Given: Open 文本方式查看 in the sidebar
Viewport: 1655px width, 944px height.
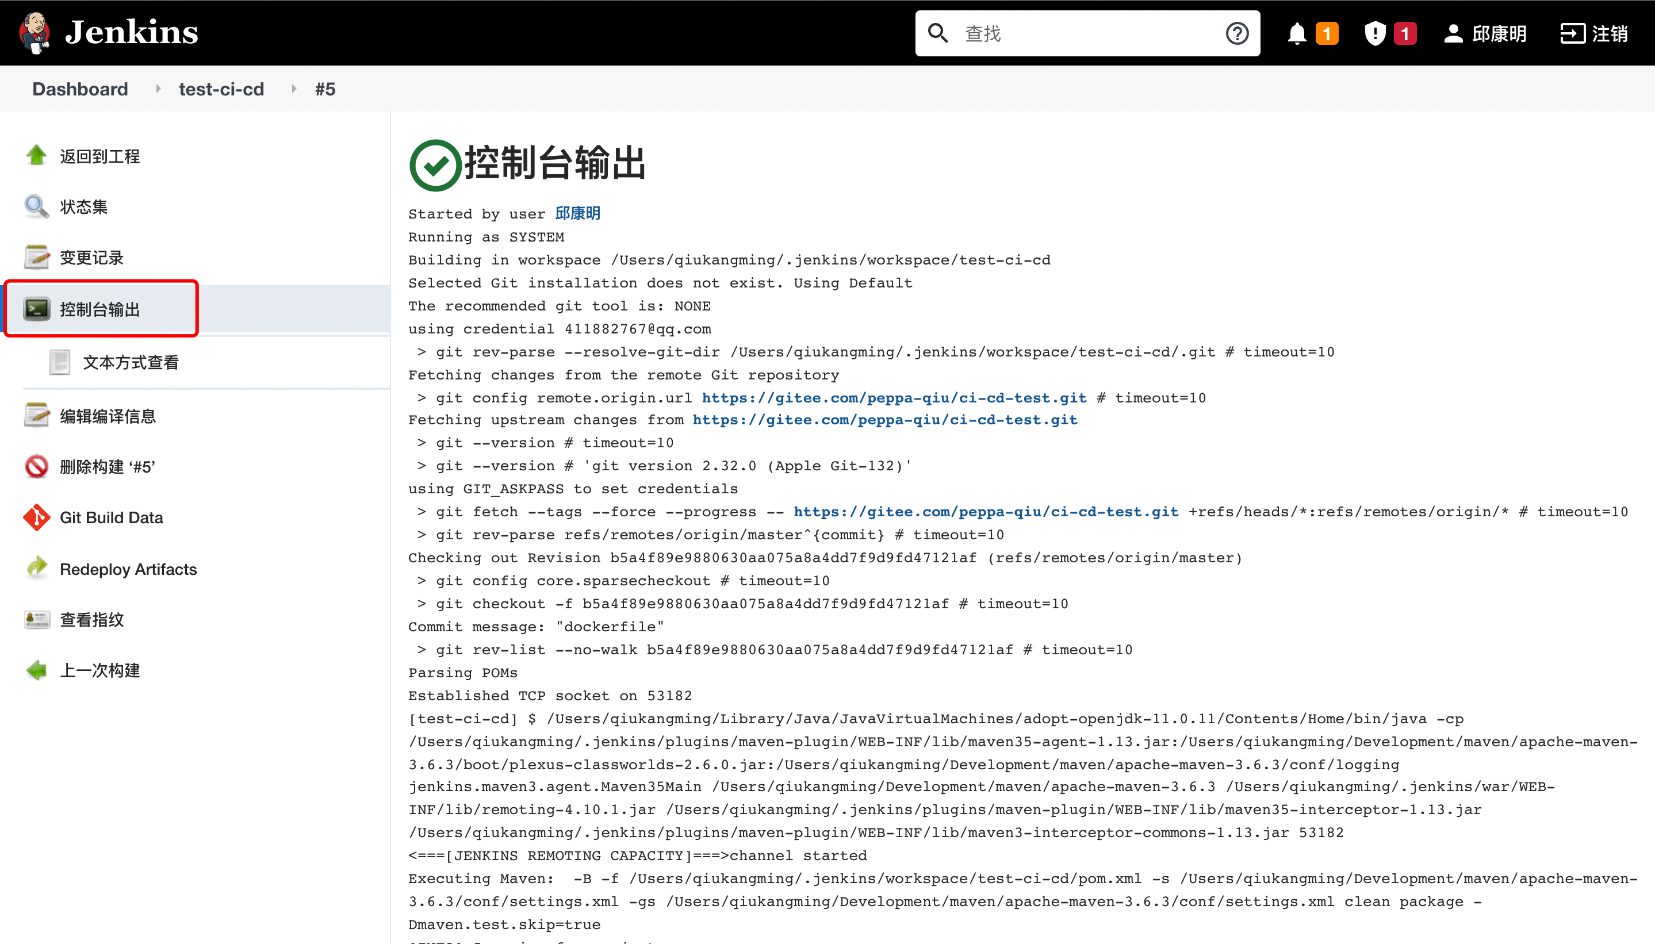Looking at the screenshot, I should (x=131, y=362).
